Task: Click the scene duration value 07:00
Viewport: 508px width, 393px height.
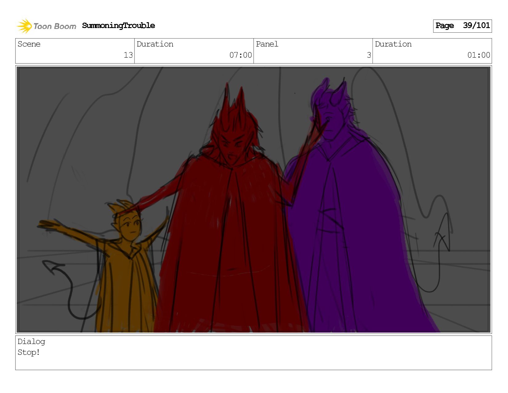Action: point(240,55)
